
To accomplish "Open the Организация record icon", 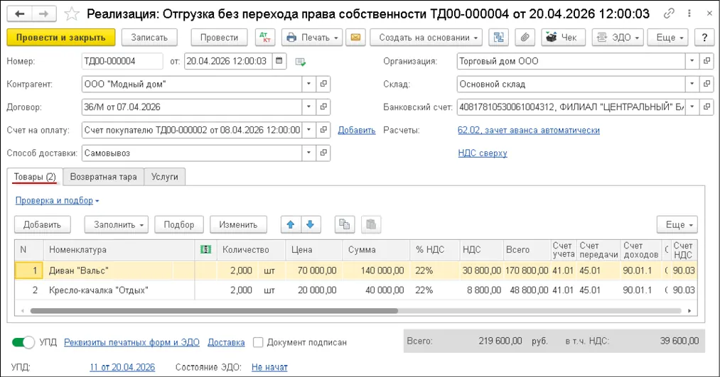I will [706, 61].
